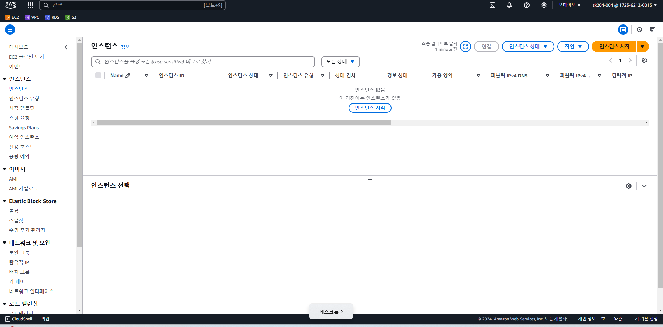This screenshot has width=663, height=327.
Task: Toggle the select-all instances checkbox
Action: point(98,75)
